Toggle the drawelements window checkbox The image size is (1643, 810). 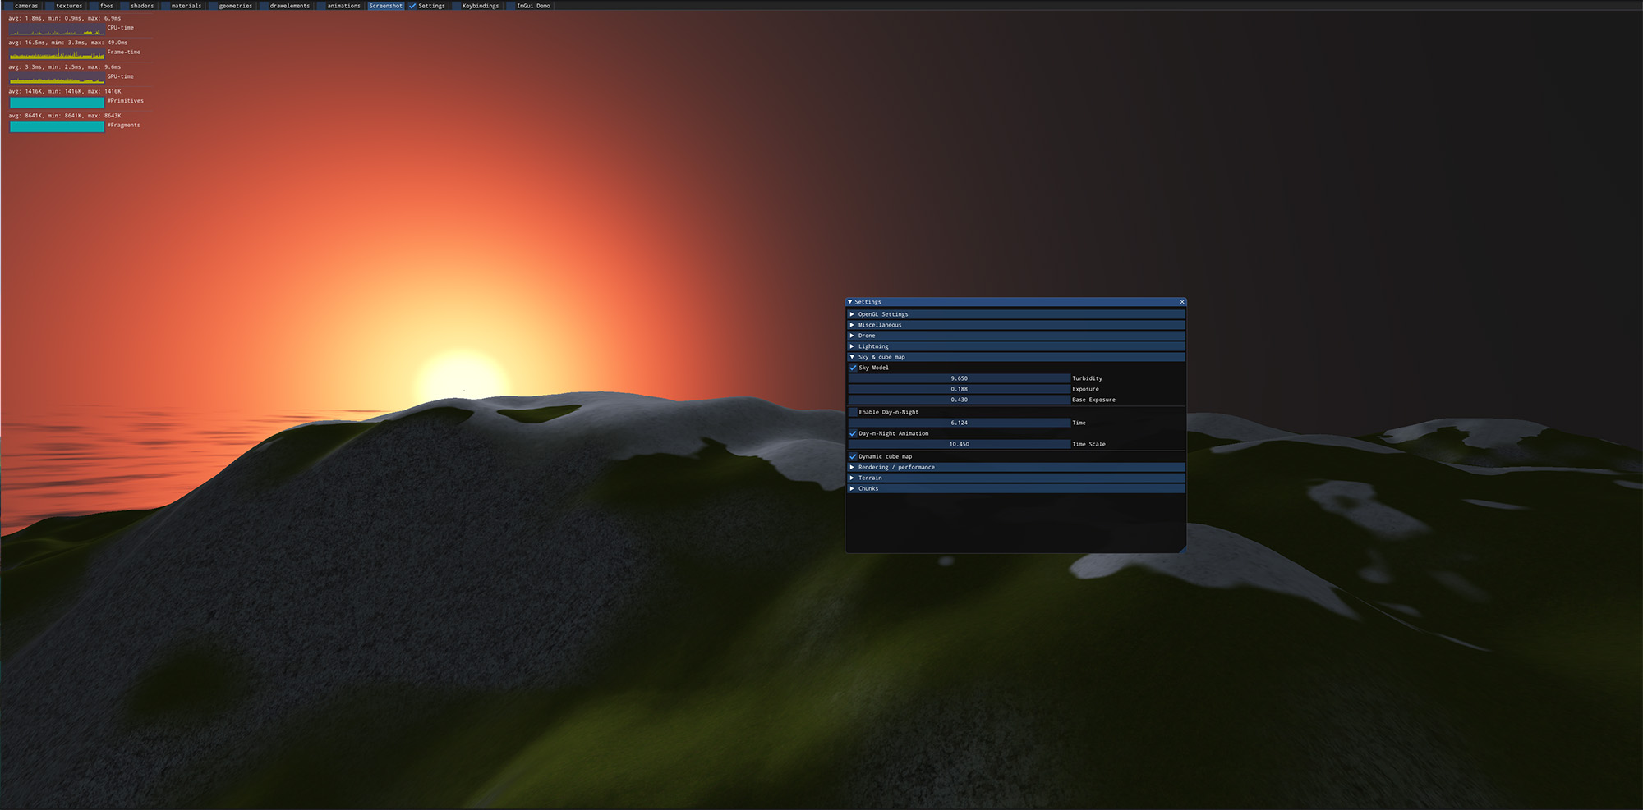pyautogui.click(x=265, y=6)
